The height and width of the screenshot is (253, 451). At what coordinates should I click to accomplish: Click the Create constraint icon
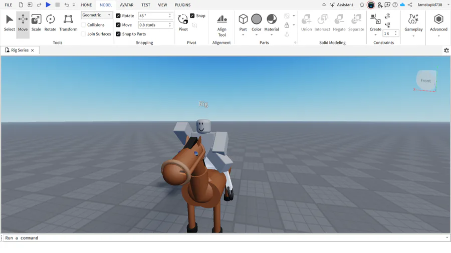pyautogui.click(x=375, y=19)
